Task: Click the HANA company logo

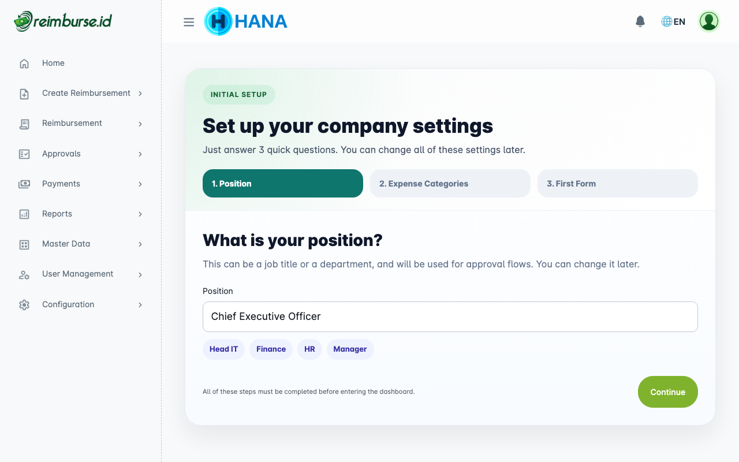Action: point(245,21)
